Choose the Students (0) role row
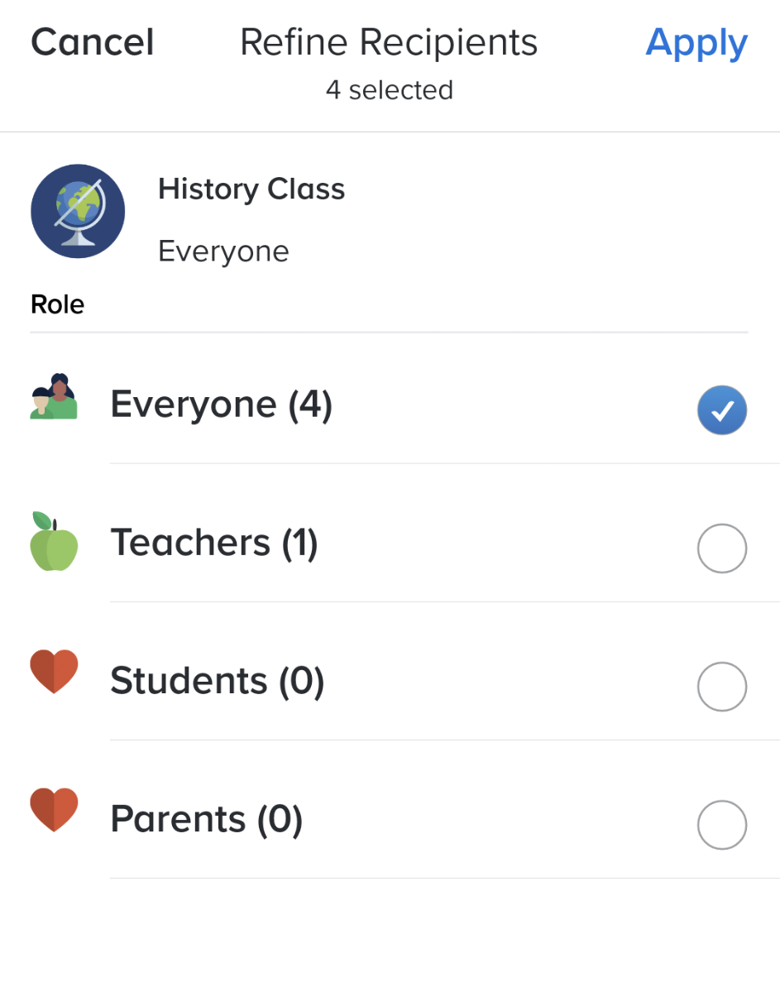This screenshot has width=780, height=1006. click(218, 681)
